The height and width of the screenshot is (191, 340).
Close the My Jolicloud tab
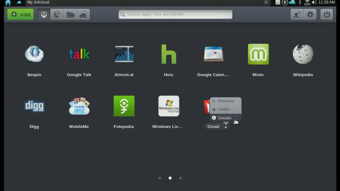[x=266, y=2]
